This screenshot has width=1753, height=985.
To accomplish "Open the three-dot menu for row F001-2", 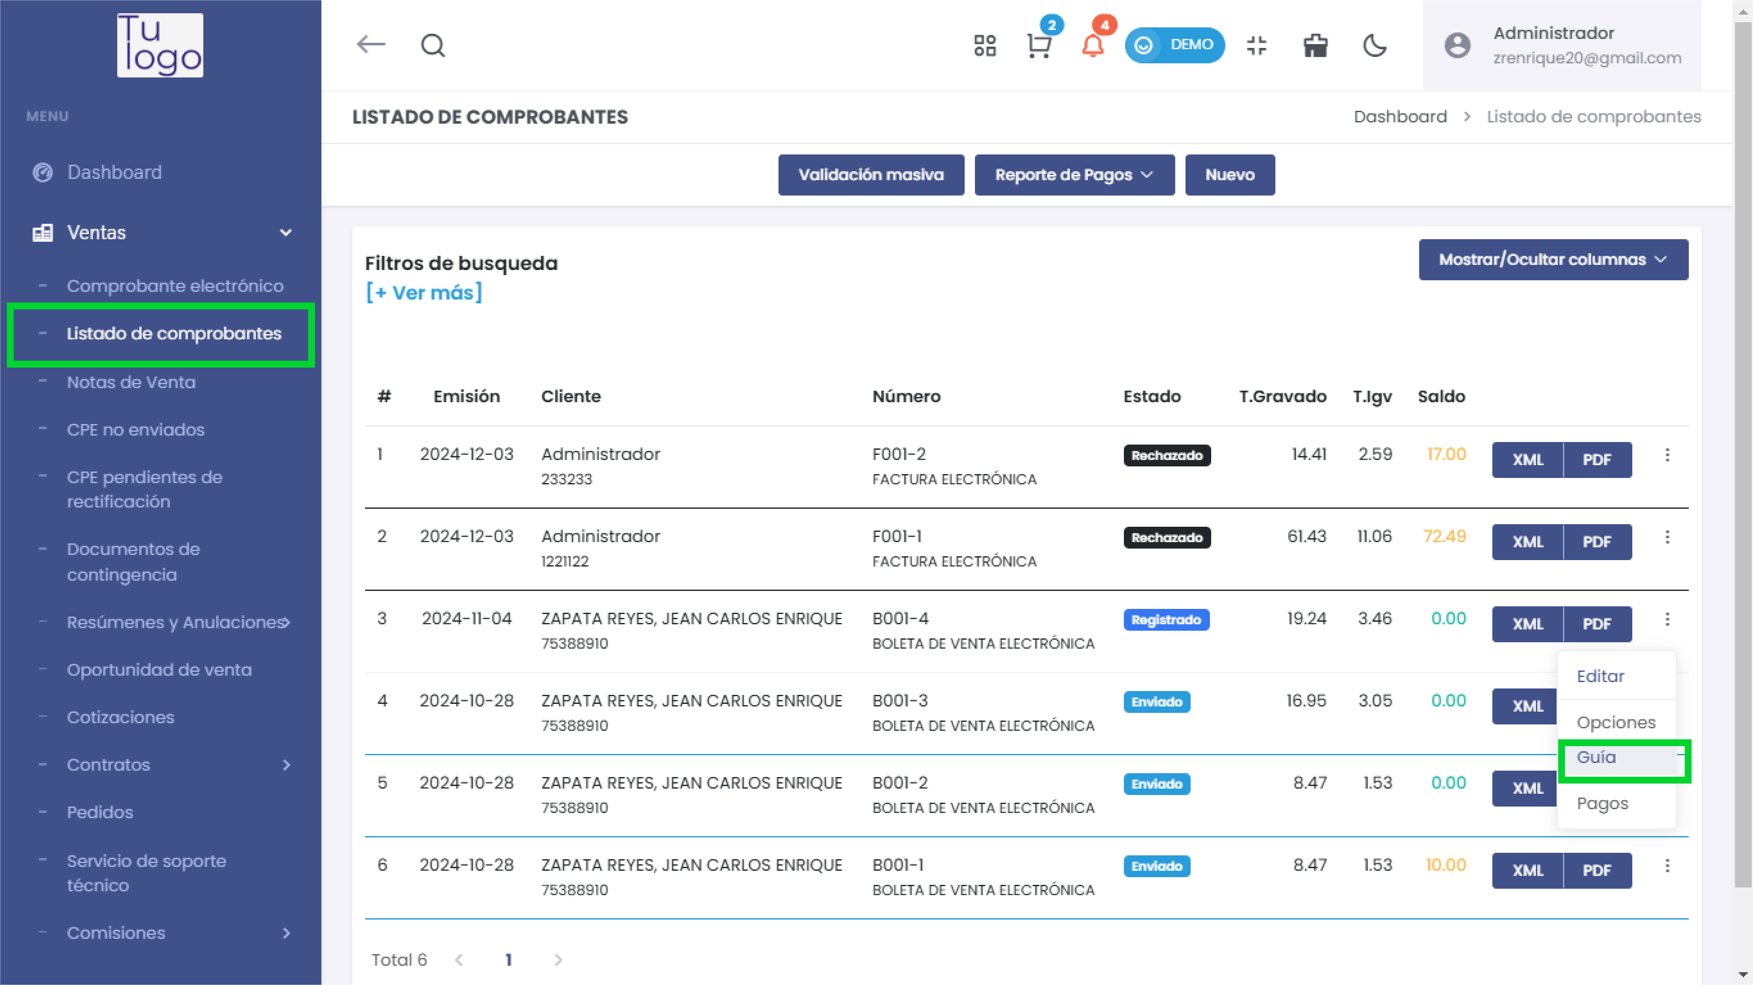I will click(1667, 455).
